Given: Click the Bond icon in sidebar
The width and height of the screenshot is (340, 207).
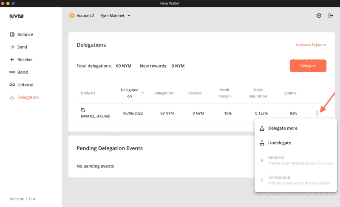Looking at the screenshot, I should point(12,72).
